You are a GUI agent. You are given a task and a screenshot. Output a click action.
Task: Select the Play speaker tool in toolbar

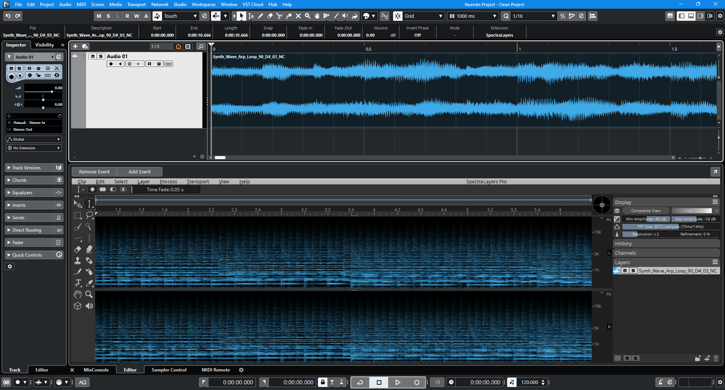pyautogui.click(x=346, y=16)
